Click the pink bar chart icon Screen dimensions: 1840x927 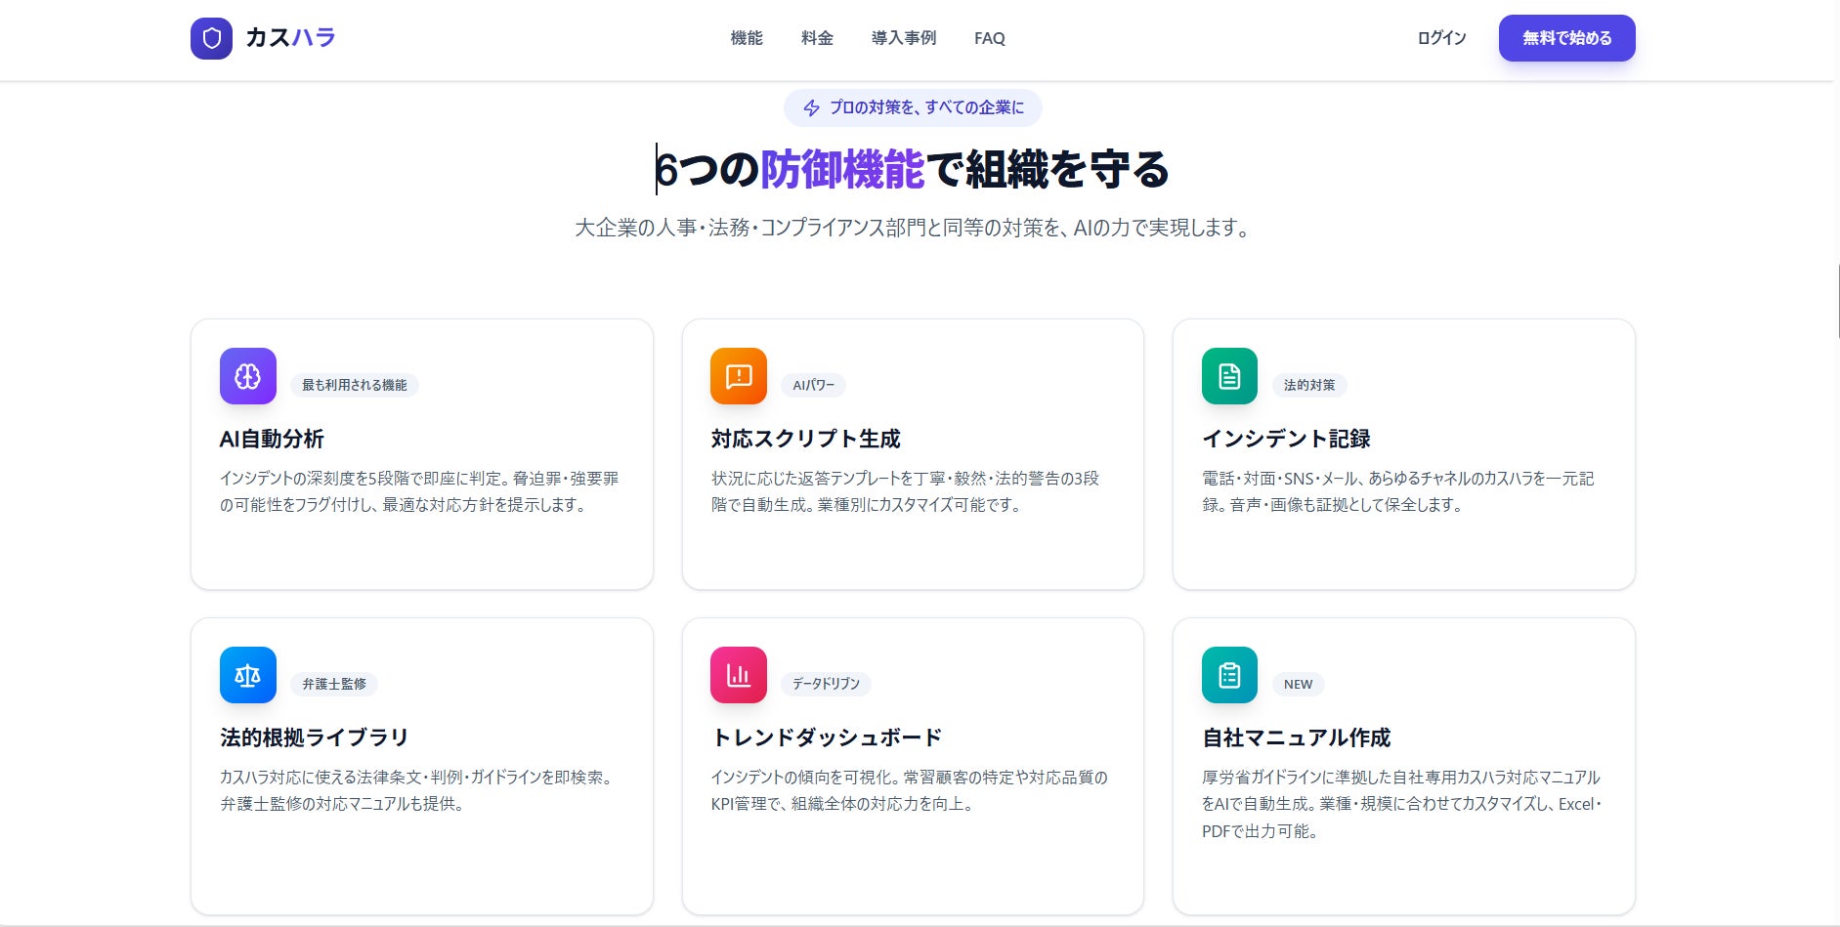coord(739,675)
